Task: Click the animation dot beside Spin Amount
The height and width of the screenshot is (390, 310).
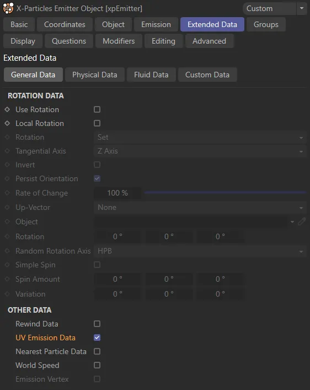Action: pyautogui.click(x=7, y=279)
